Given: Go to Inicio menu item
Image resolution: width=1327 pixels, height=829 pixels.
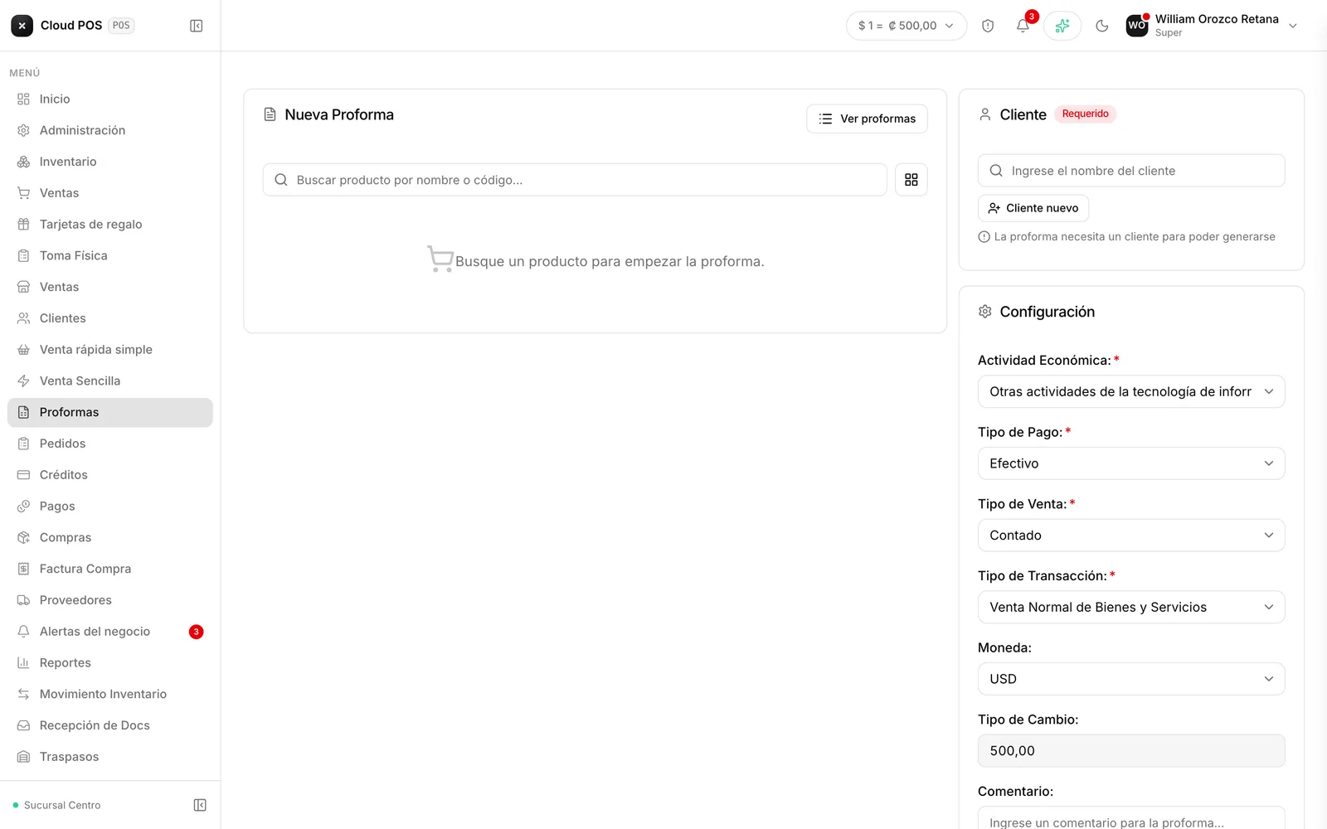Looking at the screenshot, I should pyautogui.click(x=110, y=99).
